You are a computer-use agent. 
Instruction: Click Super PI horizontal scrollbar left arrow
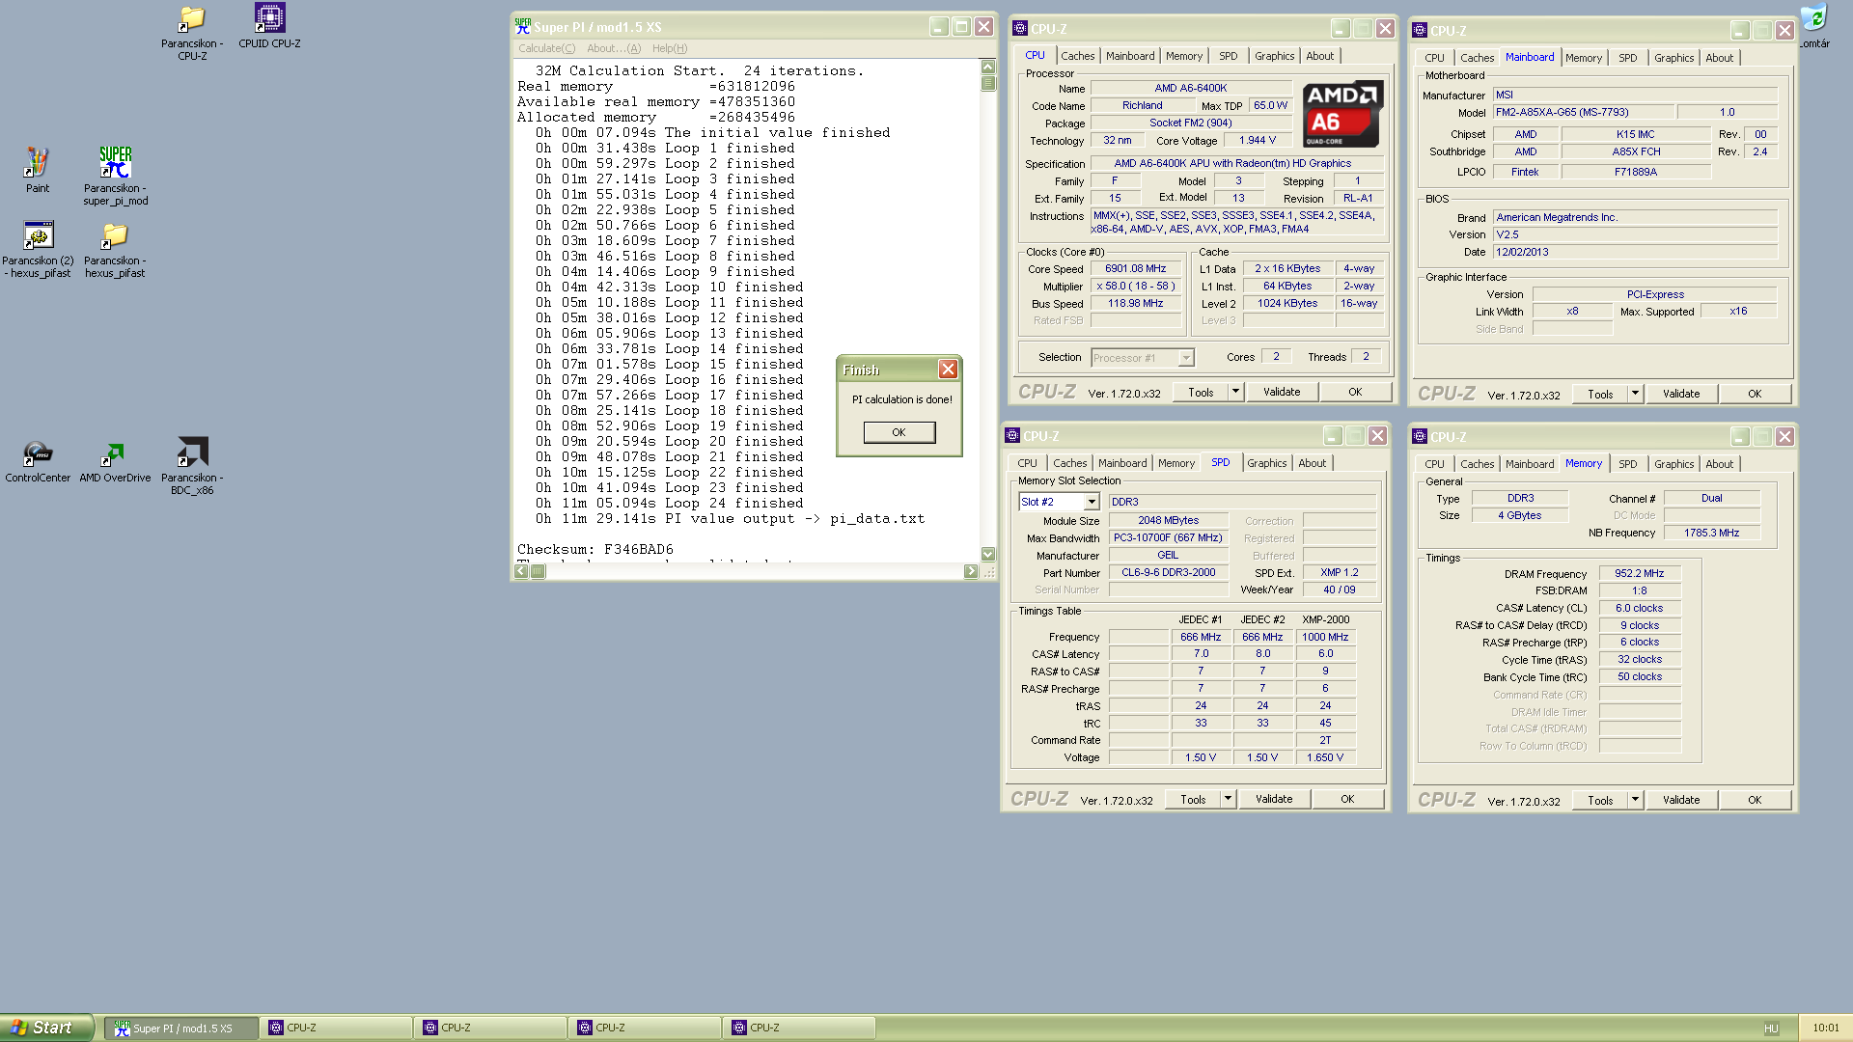(521, 571)
